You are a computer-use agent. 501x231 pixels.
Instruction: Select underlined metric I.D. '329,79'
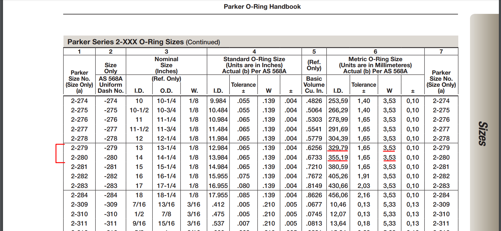pyautogui.click(x=338, y=148)
